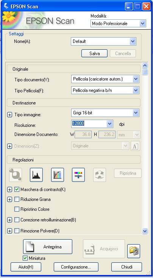Expand Riduzione Grana options
Image resolution: width=153 pixels, height=278 pixels.
click(9, 199)
